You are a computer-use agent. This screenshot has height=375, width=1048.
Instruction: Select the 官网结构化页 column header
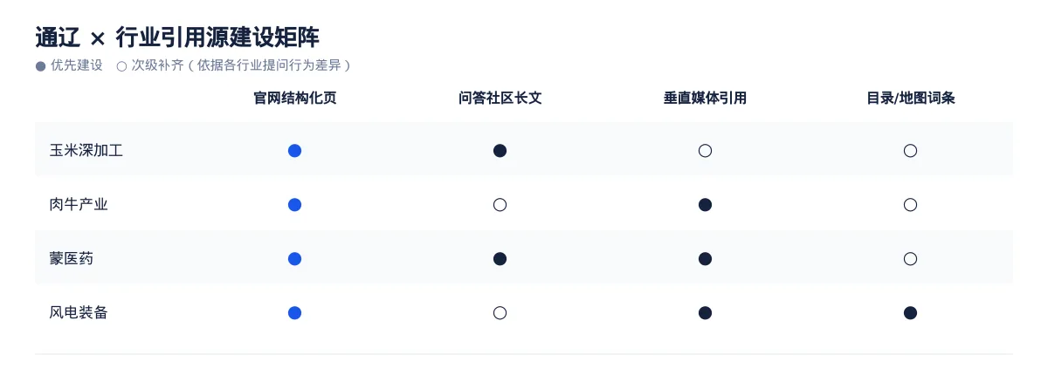[x=294, y=99]
